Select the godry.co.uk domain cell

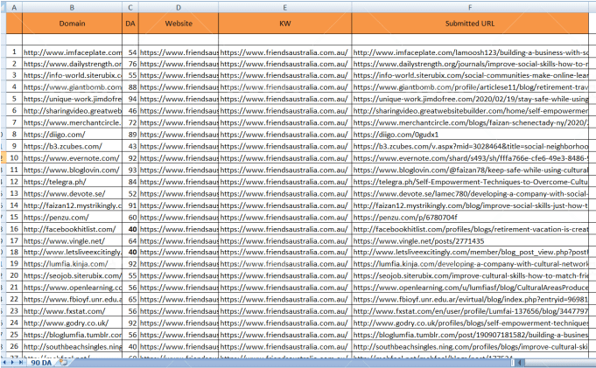pos(73,323)
